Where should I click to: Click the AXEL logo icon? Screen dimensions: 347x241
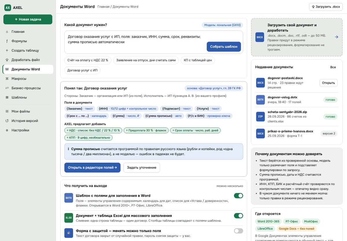(x=8, y=8)
